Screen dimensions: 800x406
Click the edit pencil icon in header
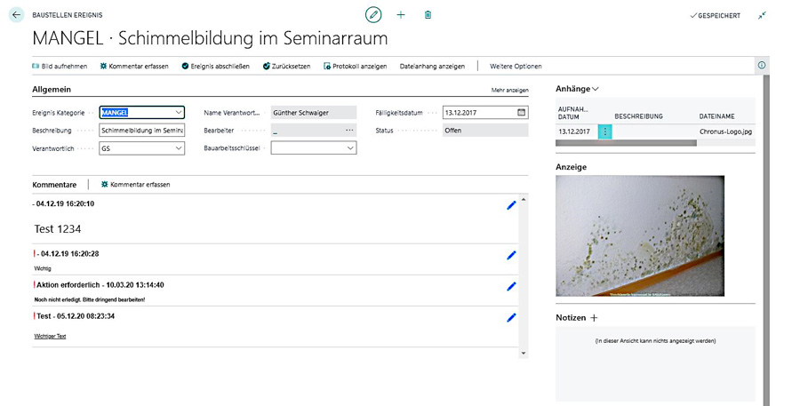[373, 15]
